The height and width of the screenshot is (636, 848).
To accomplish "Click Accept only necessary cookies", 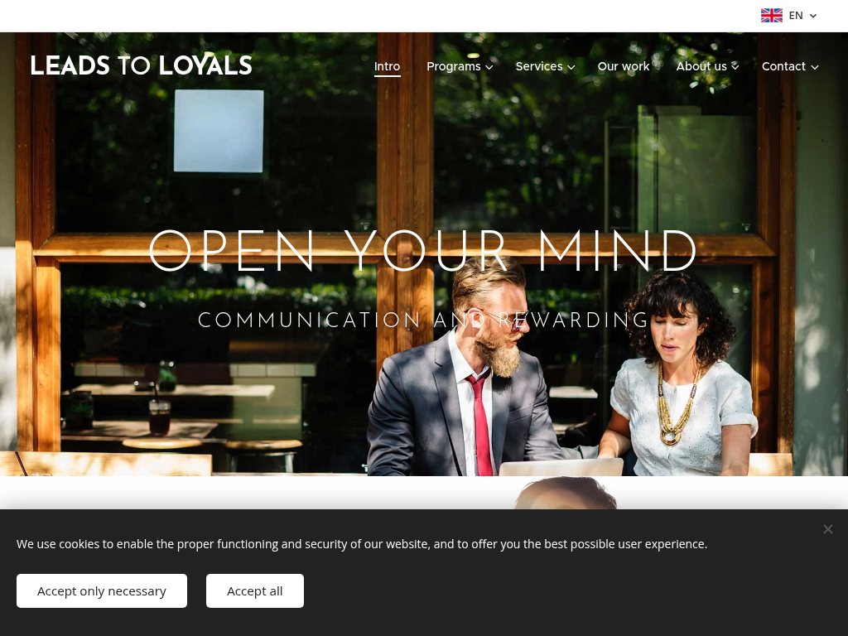I will point(102,590).
